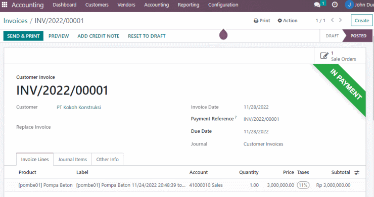The height and width of the screenshot is (197, 374).
Task: Click the Customer Invoices journal value
Action: [x=263, y=144]
